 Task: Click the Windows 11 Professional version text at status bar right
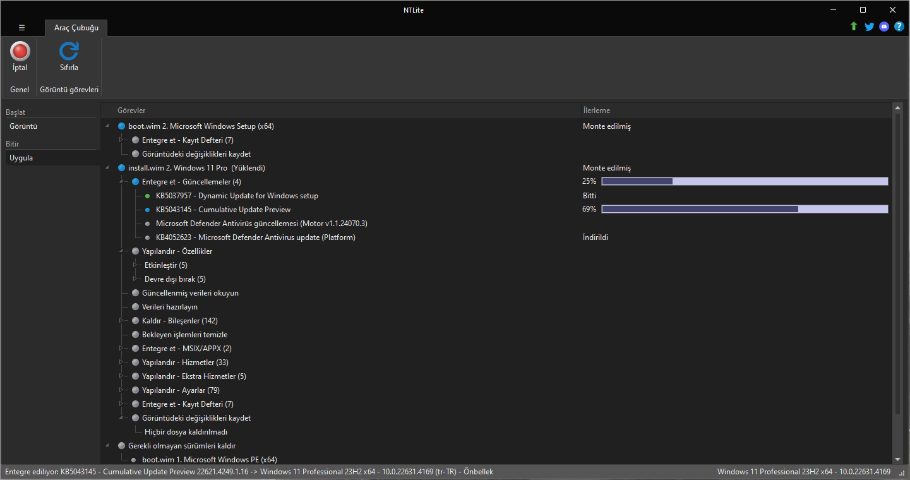pyautogui.click(x=804, y=472)
